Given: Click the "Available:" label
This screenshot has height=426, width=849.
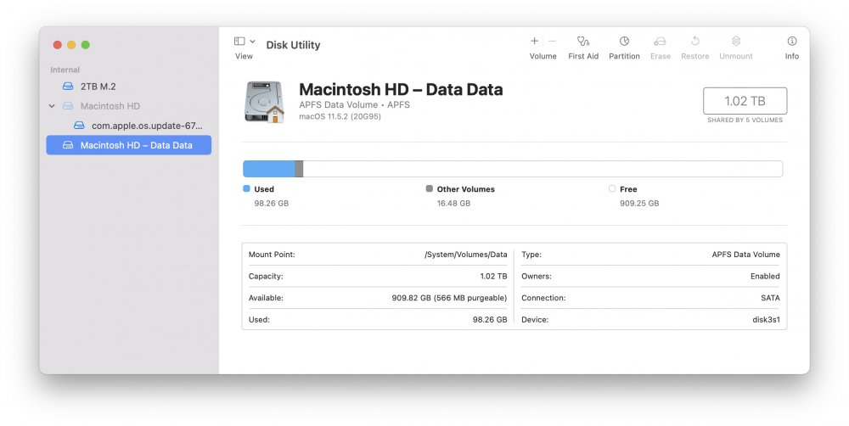Looking at the screenshot, I should [x=266, y=298].
